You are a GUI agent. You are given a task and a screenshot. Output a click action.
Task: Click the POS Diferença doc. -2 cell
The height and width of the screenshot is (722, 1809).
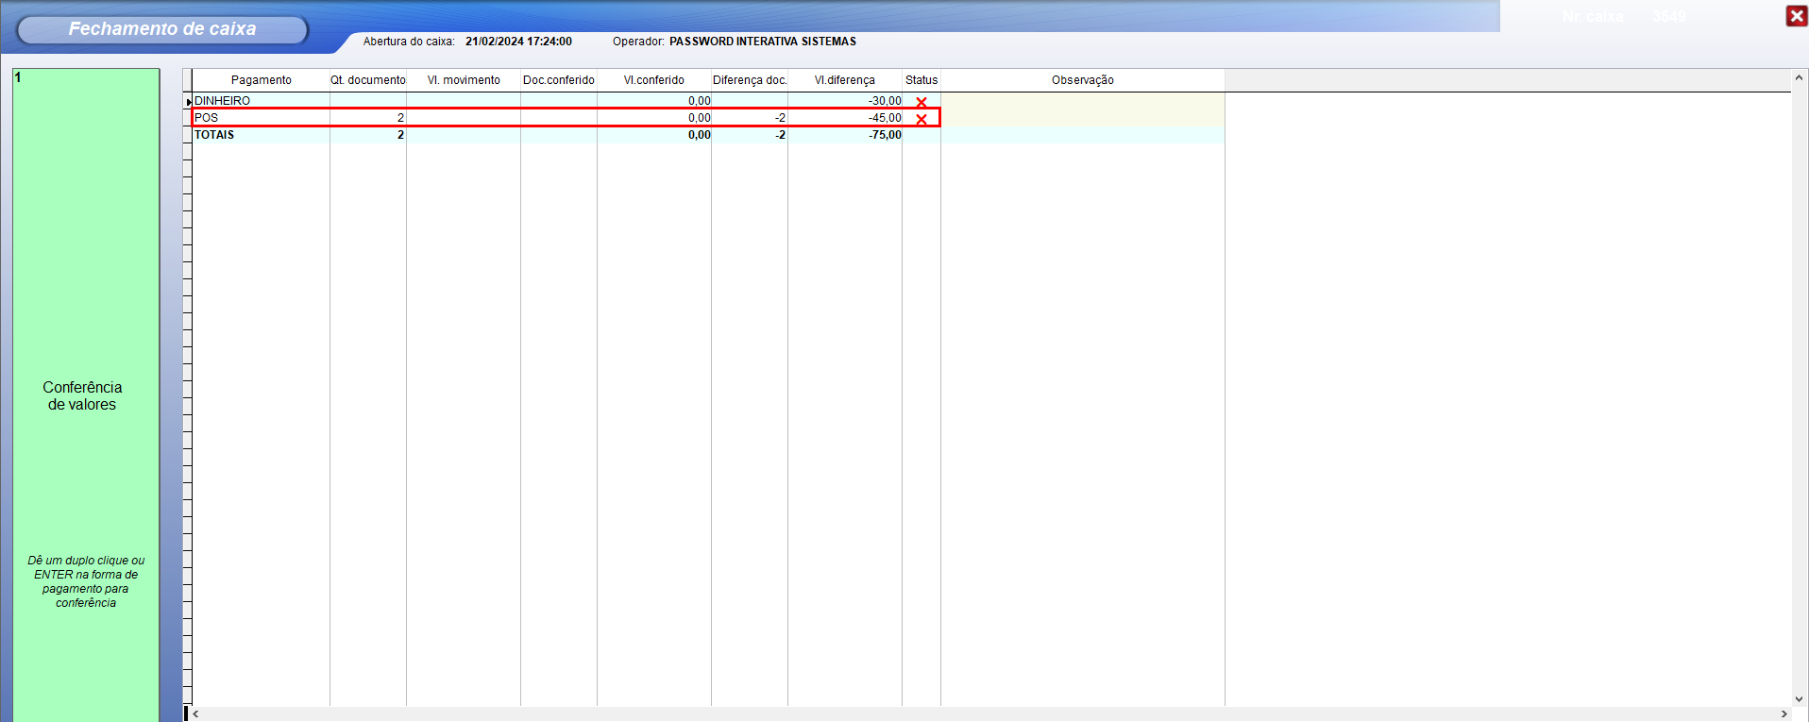pos(750,118)
